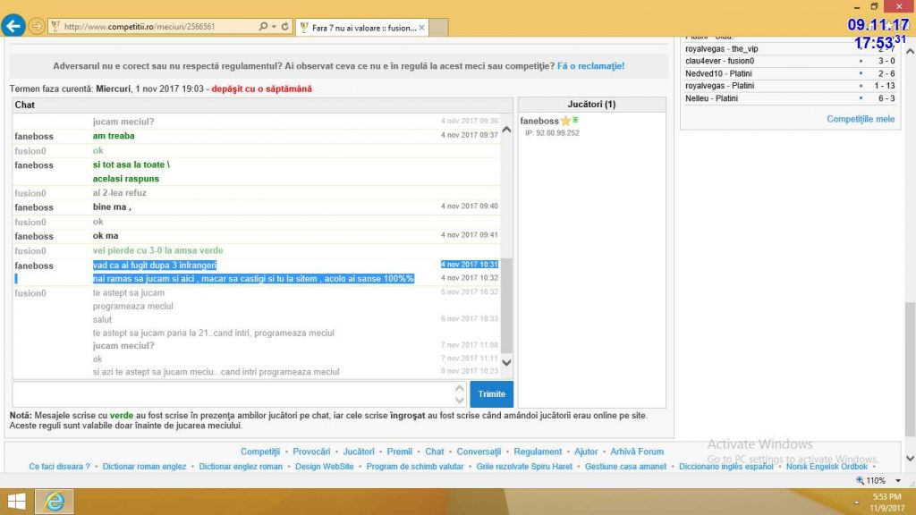
Task: Go to Regulament in the footer menu
Action: coord(538,452)
